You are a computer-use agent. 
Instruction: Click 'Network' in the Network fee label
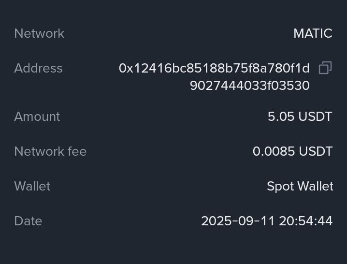[x=39, y=151]
